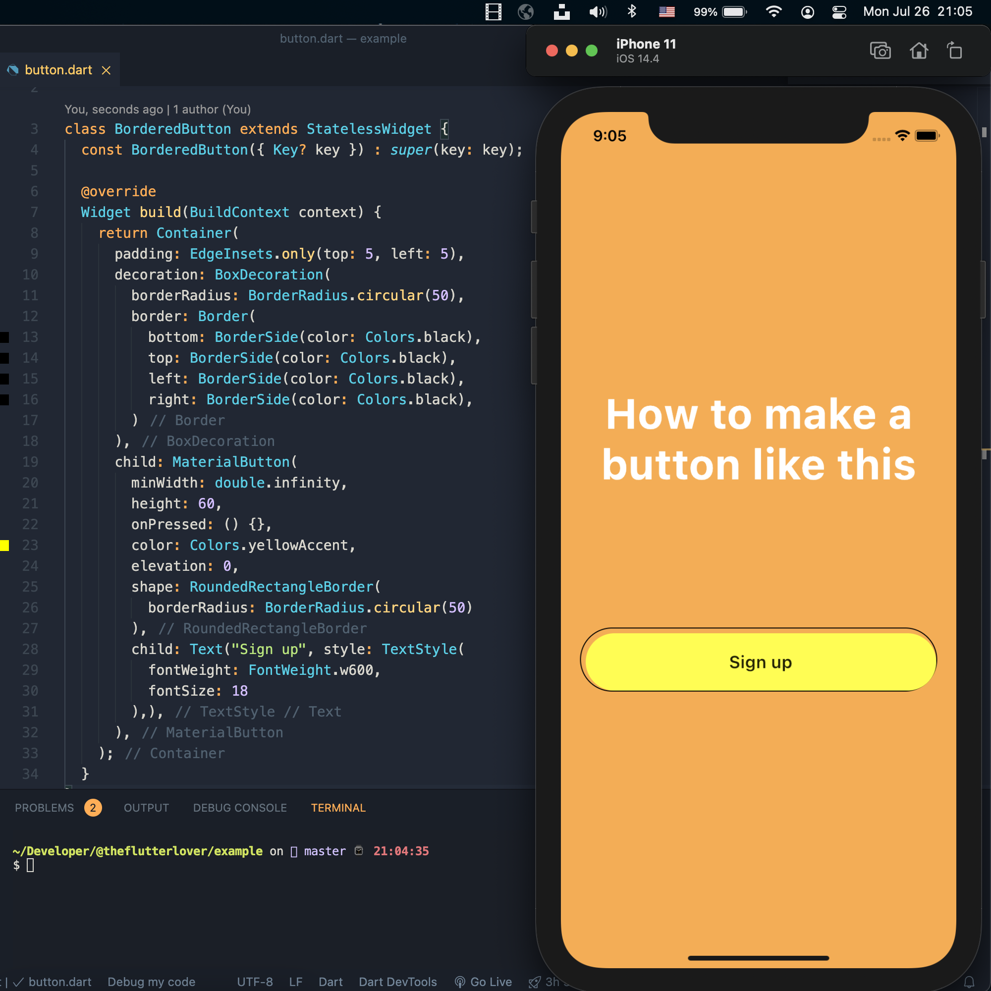The width and height of the screenshot is (991, 991).
Task: Click the volume icon in menu bar
Action: [598, 12]
